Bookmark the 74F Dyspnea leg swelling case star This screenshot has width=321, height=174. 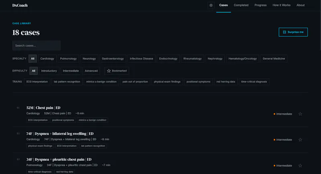pyautogui.click(x=300, y=140)
